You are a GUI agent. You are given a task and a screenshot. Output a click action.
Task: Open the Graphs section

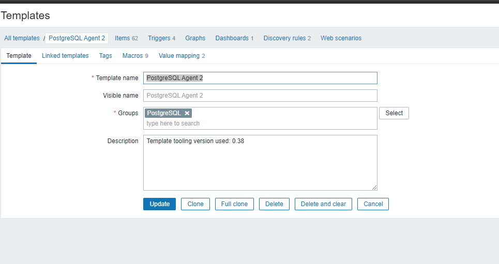[195, 38]
